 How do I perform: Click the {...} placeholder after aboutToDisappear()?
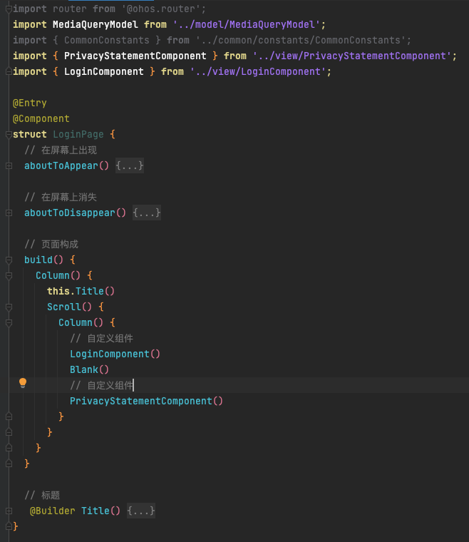pos(147,213)
